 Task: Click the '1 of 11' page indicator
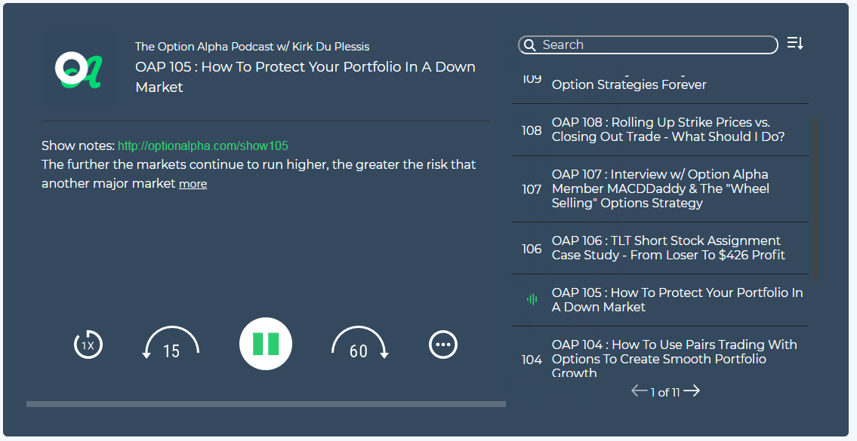[664, 393]
